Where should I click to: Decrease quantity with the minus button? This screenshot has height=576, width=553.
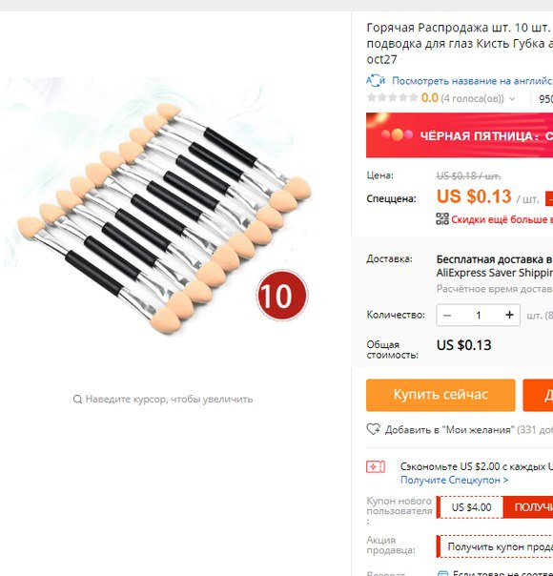(x=447, y=316)
